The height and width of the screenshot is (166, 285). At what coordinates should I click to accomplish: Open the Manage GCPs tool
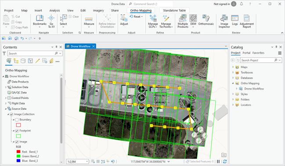click(153, 21)
